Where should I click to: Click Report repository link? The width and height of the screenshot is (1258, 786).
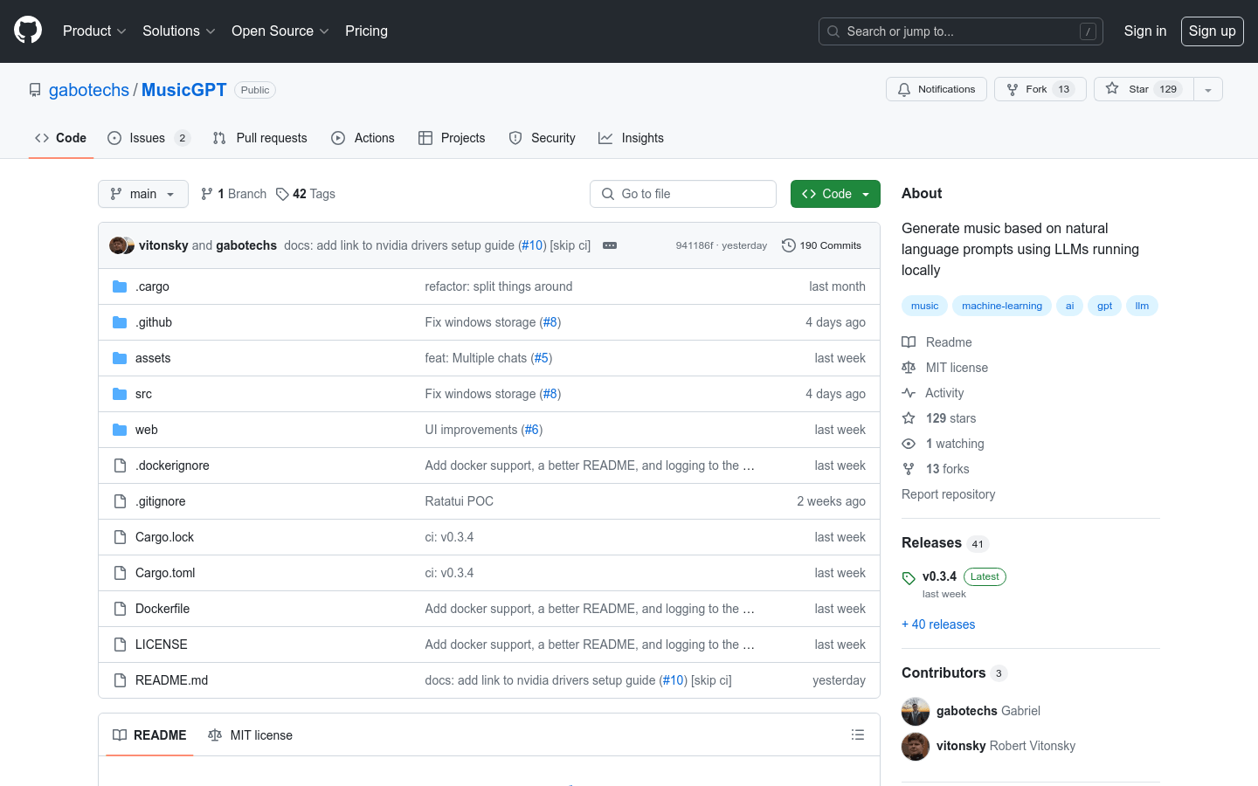[948, 494]
